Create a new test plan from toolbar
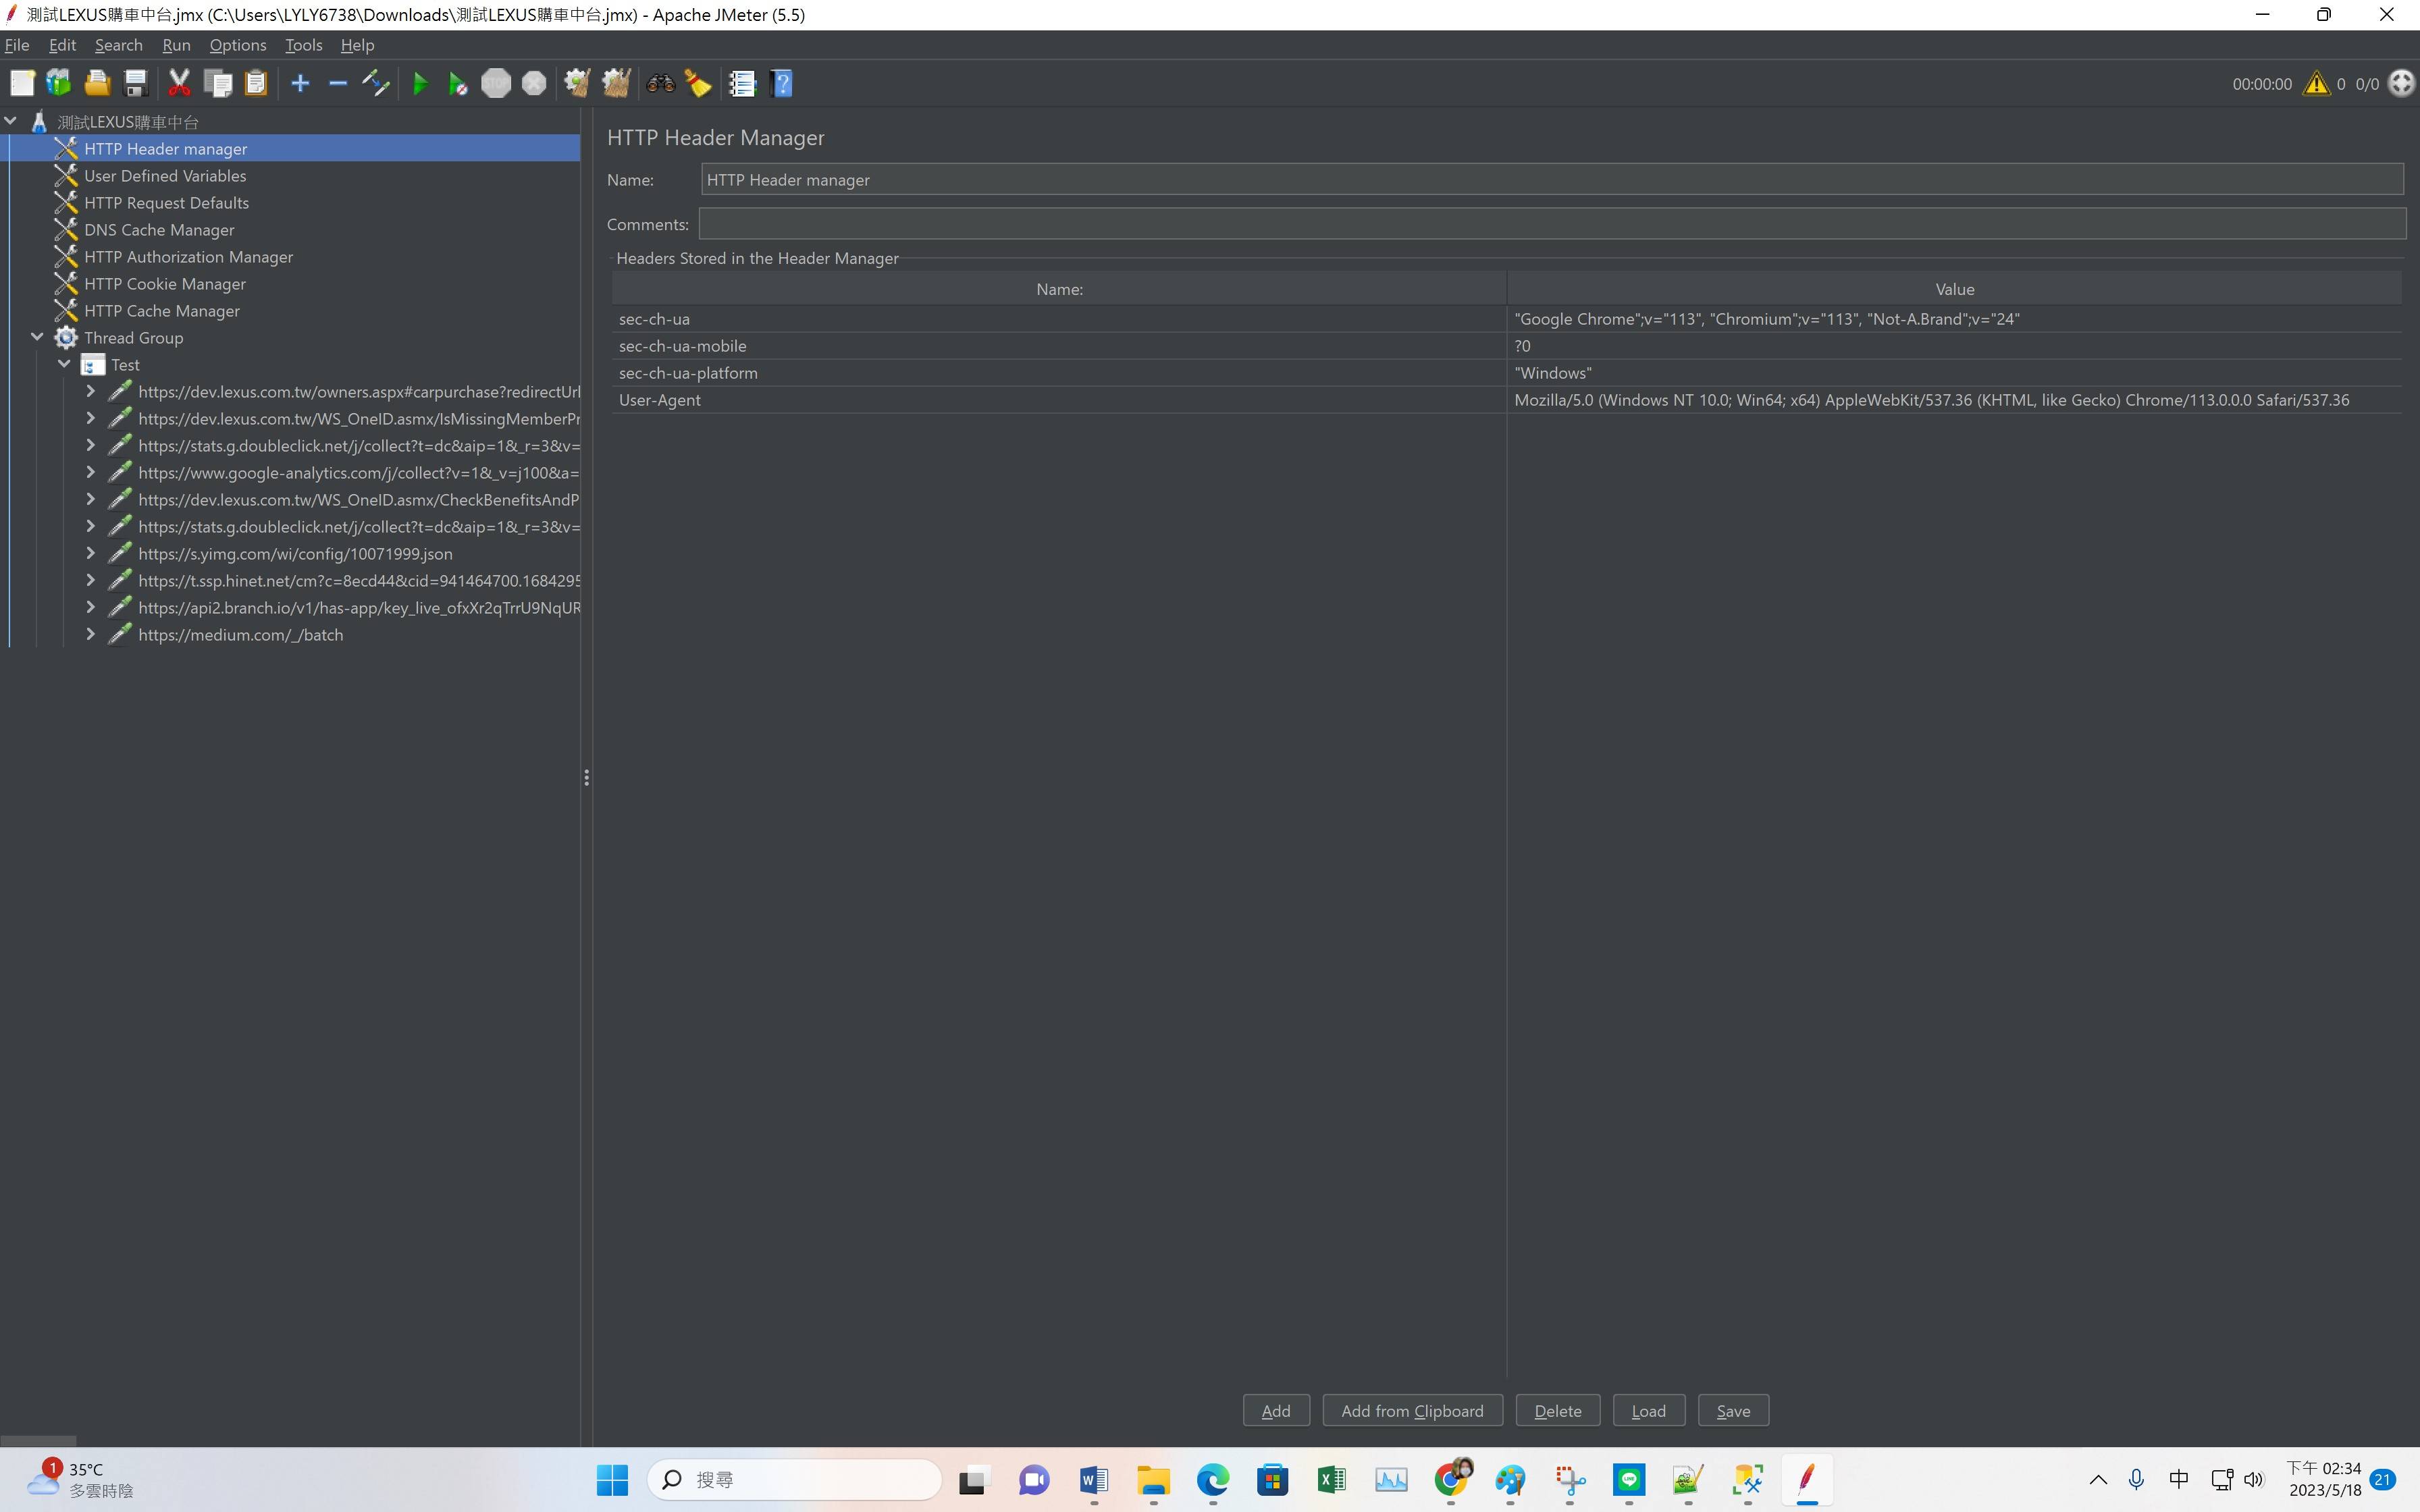The height and width of the screenshot is (1512, 2420). tap(22, 83)
